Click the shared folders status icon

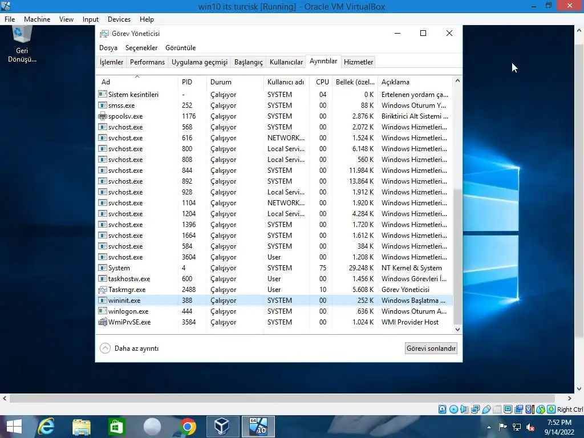(497, 409)
